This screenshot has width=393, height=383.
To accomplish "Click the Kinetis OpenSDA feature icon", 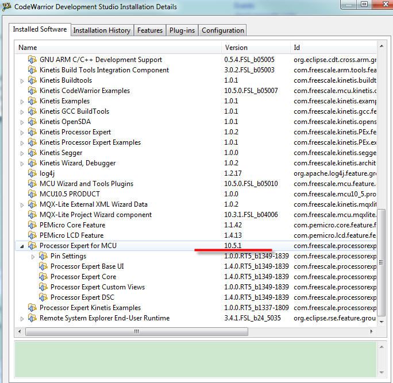I will point(32,122).
